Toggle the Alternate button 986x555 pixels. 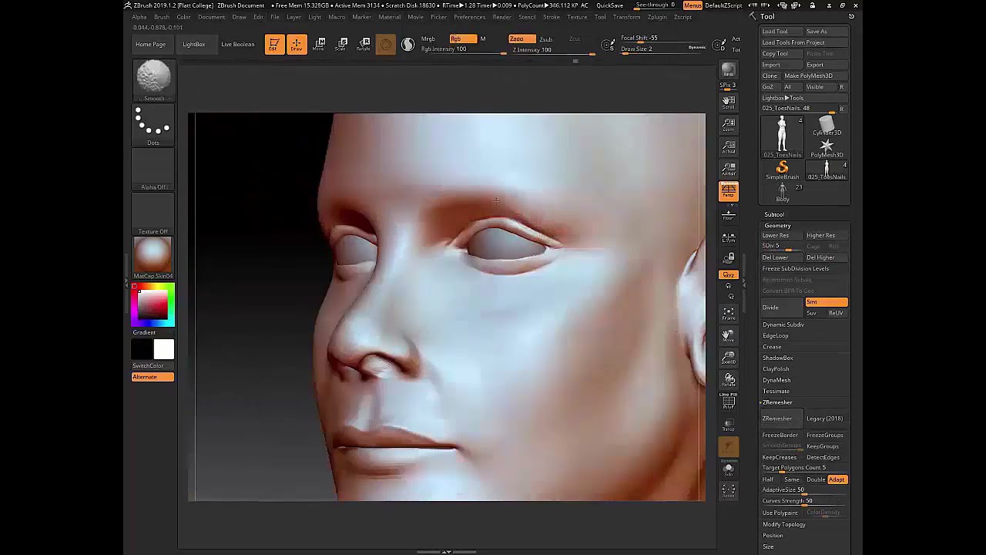click(x=153, y=377)
